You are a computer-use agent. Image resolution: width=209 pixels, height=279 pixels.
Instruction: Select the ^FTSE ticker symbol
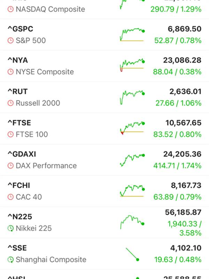(x=19, y=123)
